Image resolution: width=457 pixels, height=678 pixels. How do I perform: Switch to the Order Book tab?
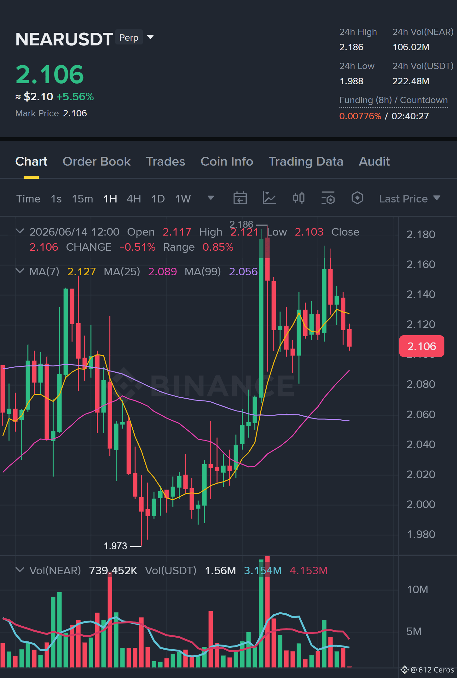[96, 161]
